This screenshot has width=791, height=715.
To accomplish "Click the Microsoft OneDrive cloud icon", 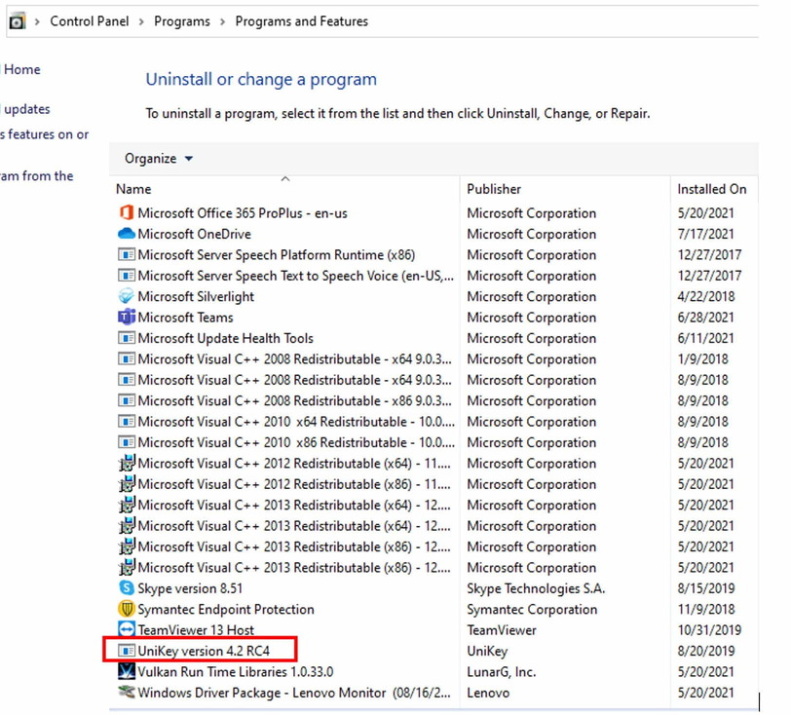I will [126, 234].
